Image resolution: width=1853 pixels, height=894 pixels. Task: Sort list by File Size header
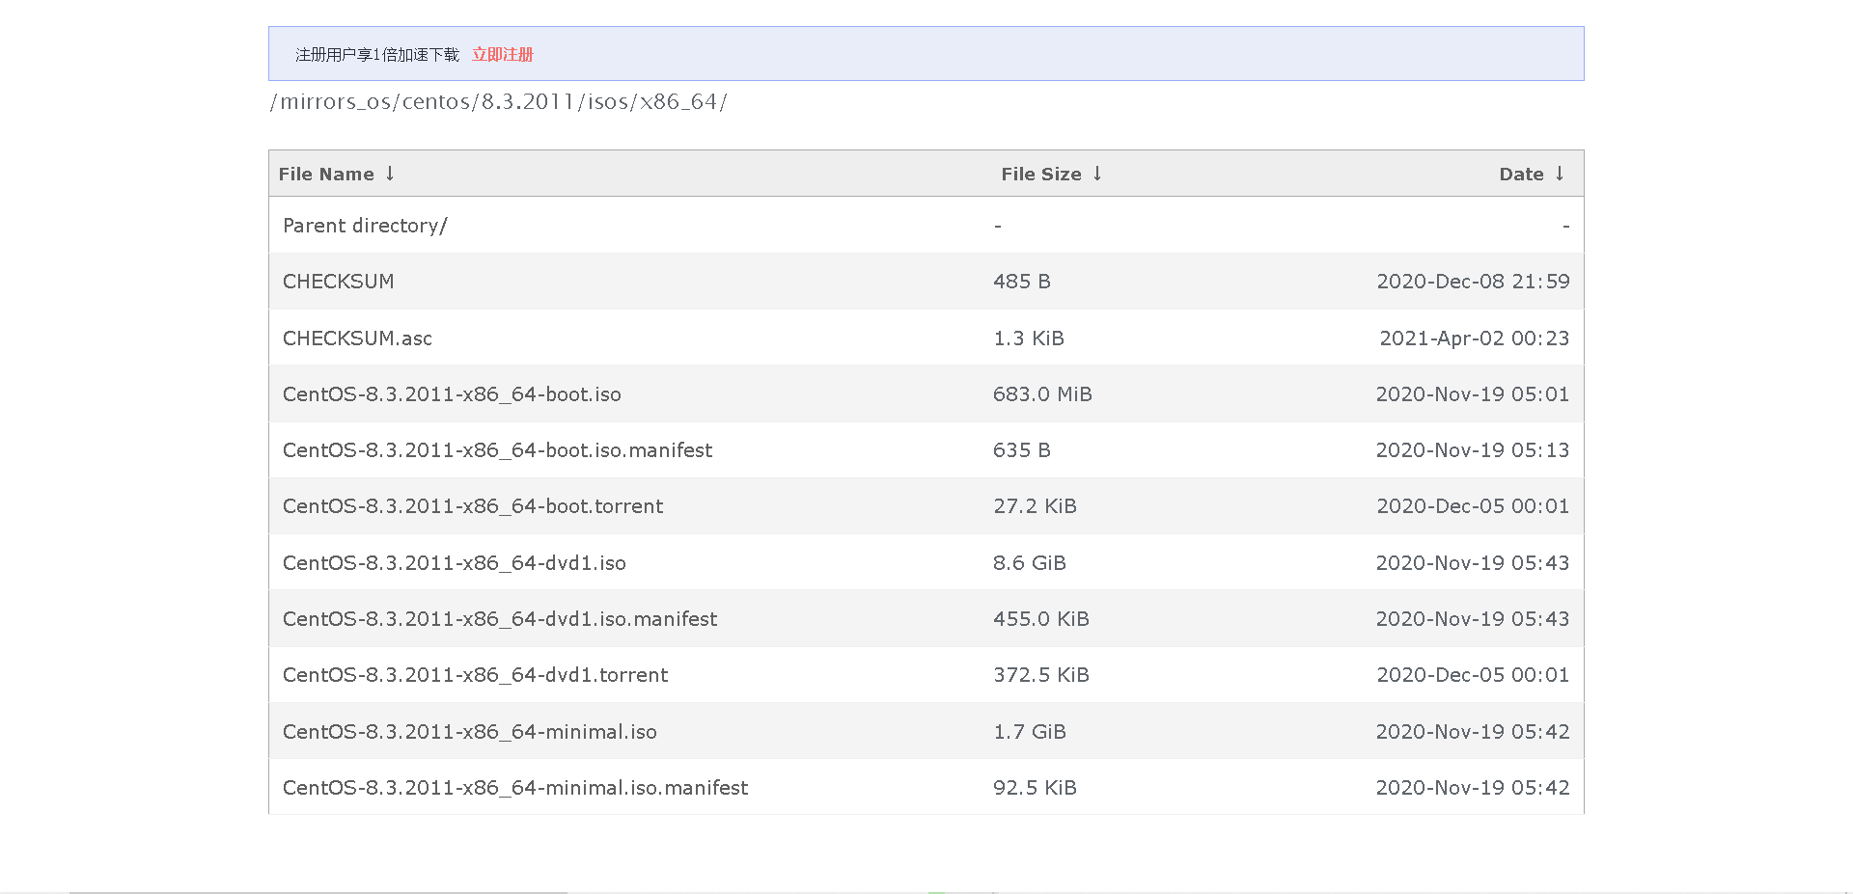pos(1040,175)
